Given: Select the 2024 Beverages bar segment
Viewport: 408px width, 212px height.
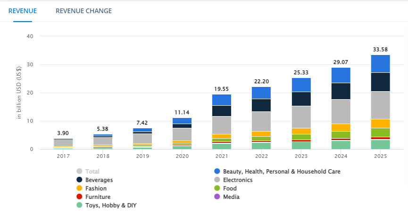Looking at the screenshot, I should click(341, 91).
